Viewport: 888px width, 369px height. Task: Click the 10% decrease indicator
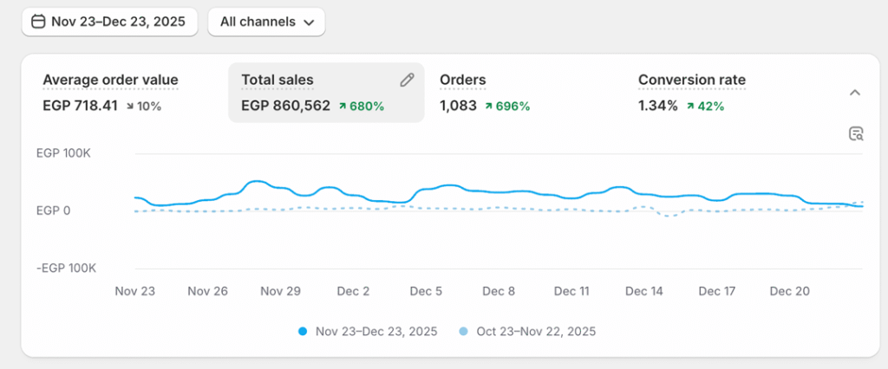143,107
